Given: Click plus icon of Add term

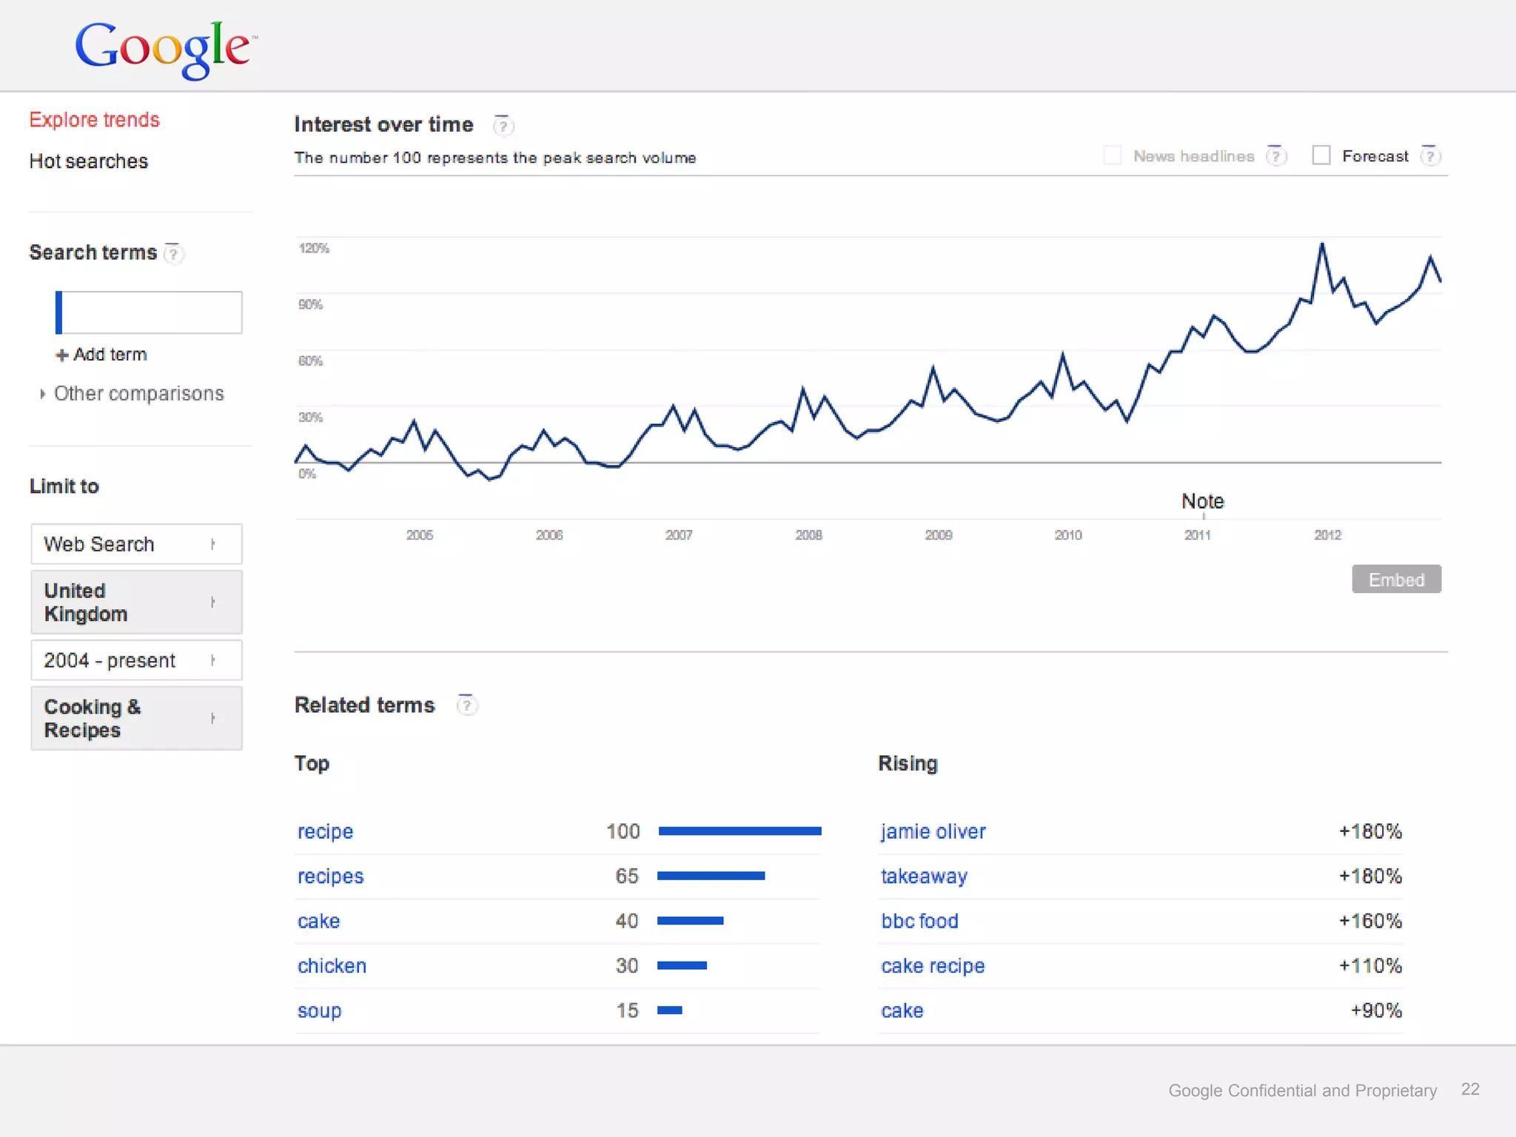Looking at the screenshot, I should [x=62, y=355].
